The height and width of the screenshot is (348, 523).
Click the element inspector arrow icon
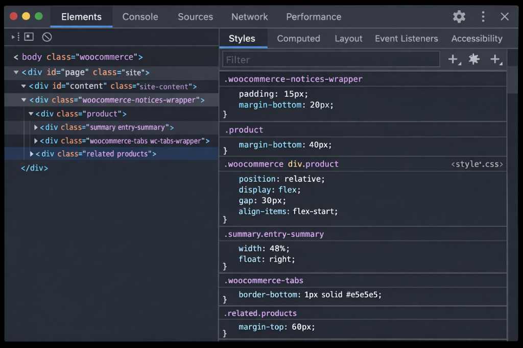15,37
